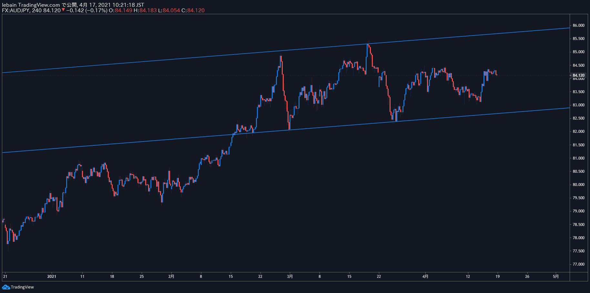This screenshot has height=293, width=590.
Task: Click the open value O:84.149
Action: [x=120, y=10]
